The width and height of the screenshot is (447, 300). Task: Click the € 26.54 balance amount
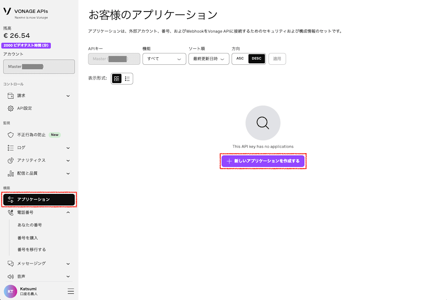pos(17,36)
